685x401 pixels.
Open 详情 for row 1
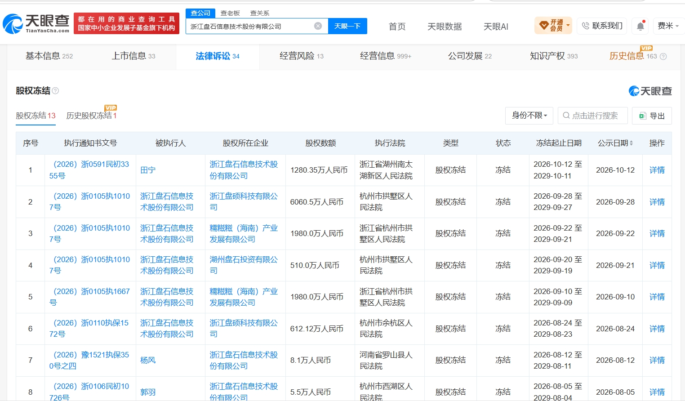(657, 170)
